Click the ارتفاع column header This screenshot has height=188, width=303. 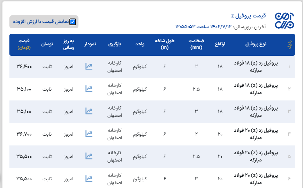tap(220, 44)
